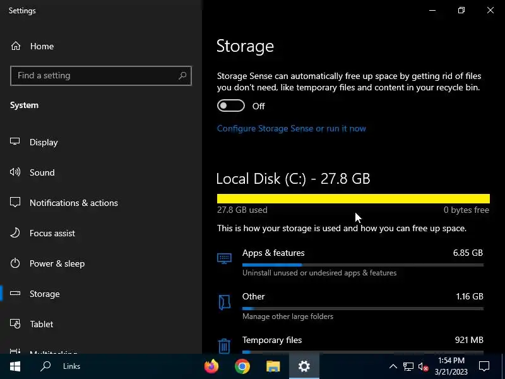Click the Settings gear taskbar icon

point(304,366)
